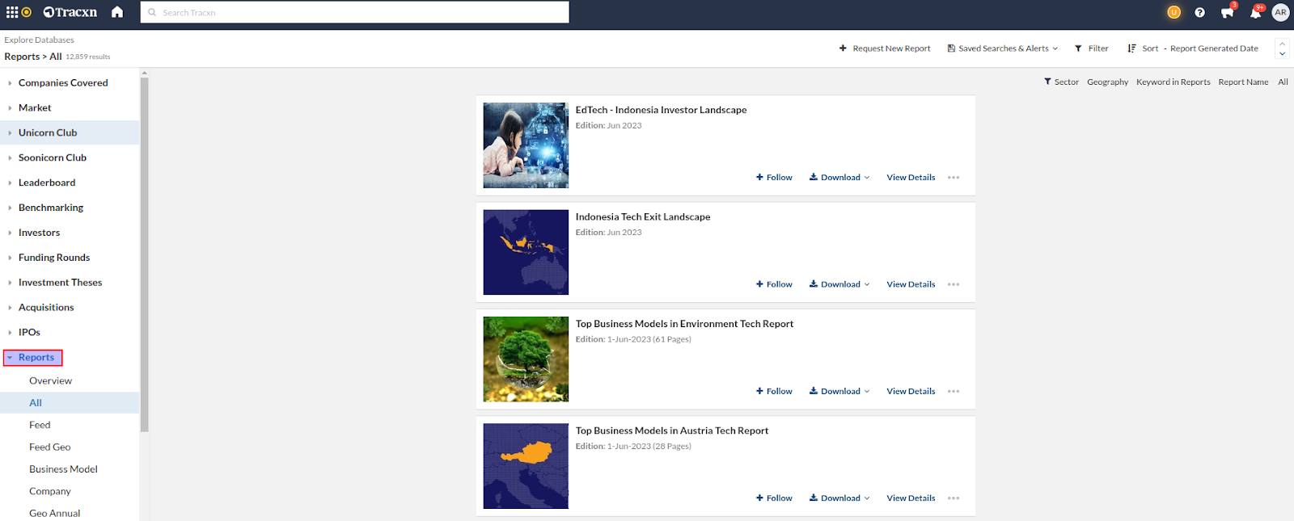The image size is (1294, 521).
Task: Follow the Indonesia Tech Exit Landscape report
Action: pyautogui.click(x=774, y=284)
